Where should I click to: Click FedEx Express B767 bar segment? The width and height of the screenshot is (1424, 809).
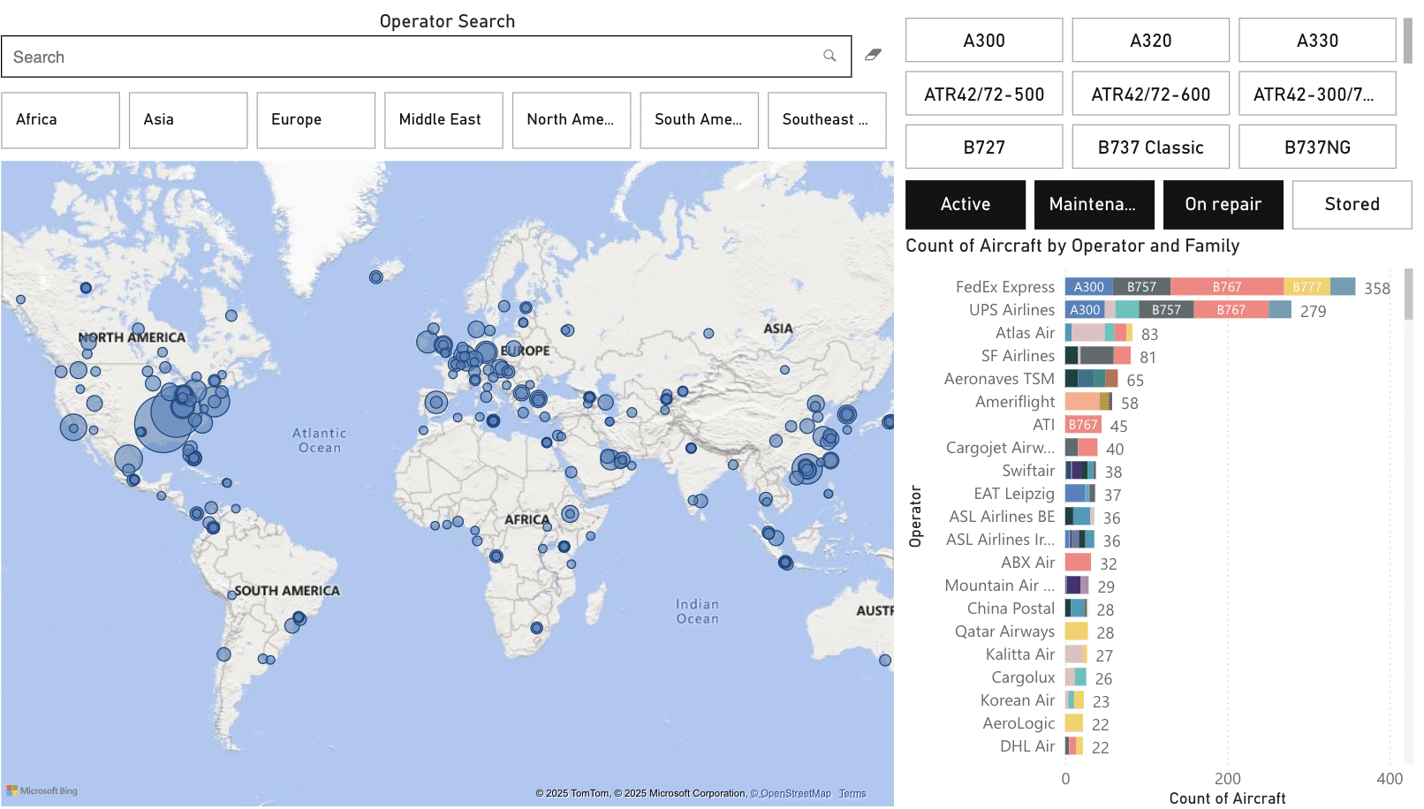[x=1227, y=286]
